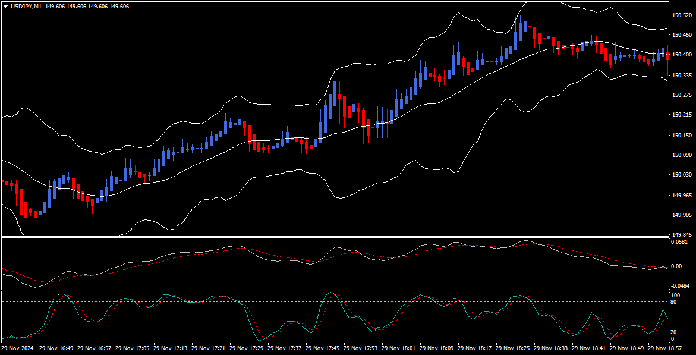Click the 29 Nov 18:09 time label
Image resolution: width=696 pixels, height=355 pixels.
(x=437, y=348)
